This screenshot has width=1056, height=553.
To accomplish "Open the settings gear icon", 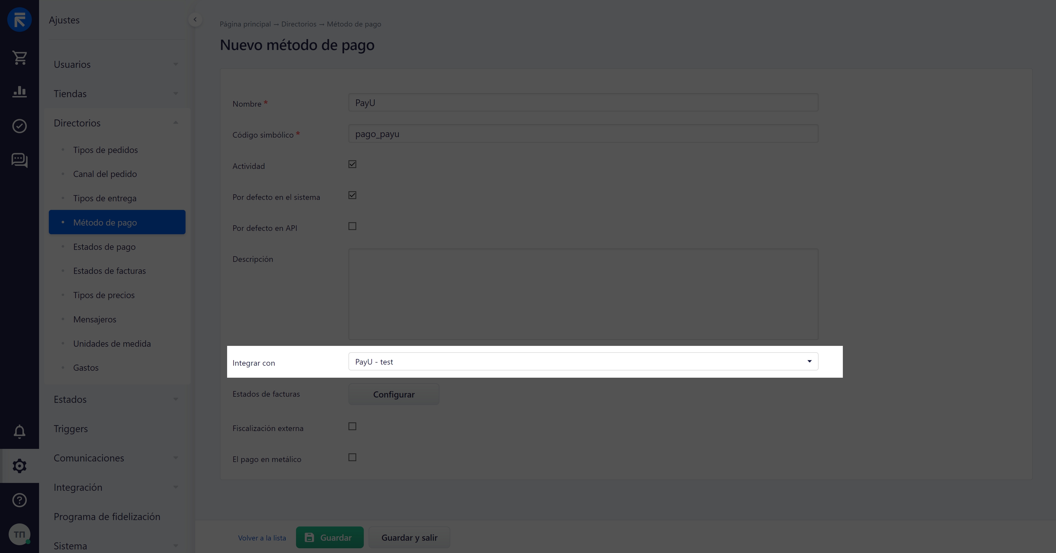I will pyautogui.click(x=19, y=466).
